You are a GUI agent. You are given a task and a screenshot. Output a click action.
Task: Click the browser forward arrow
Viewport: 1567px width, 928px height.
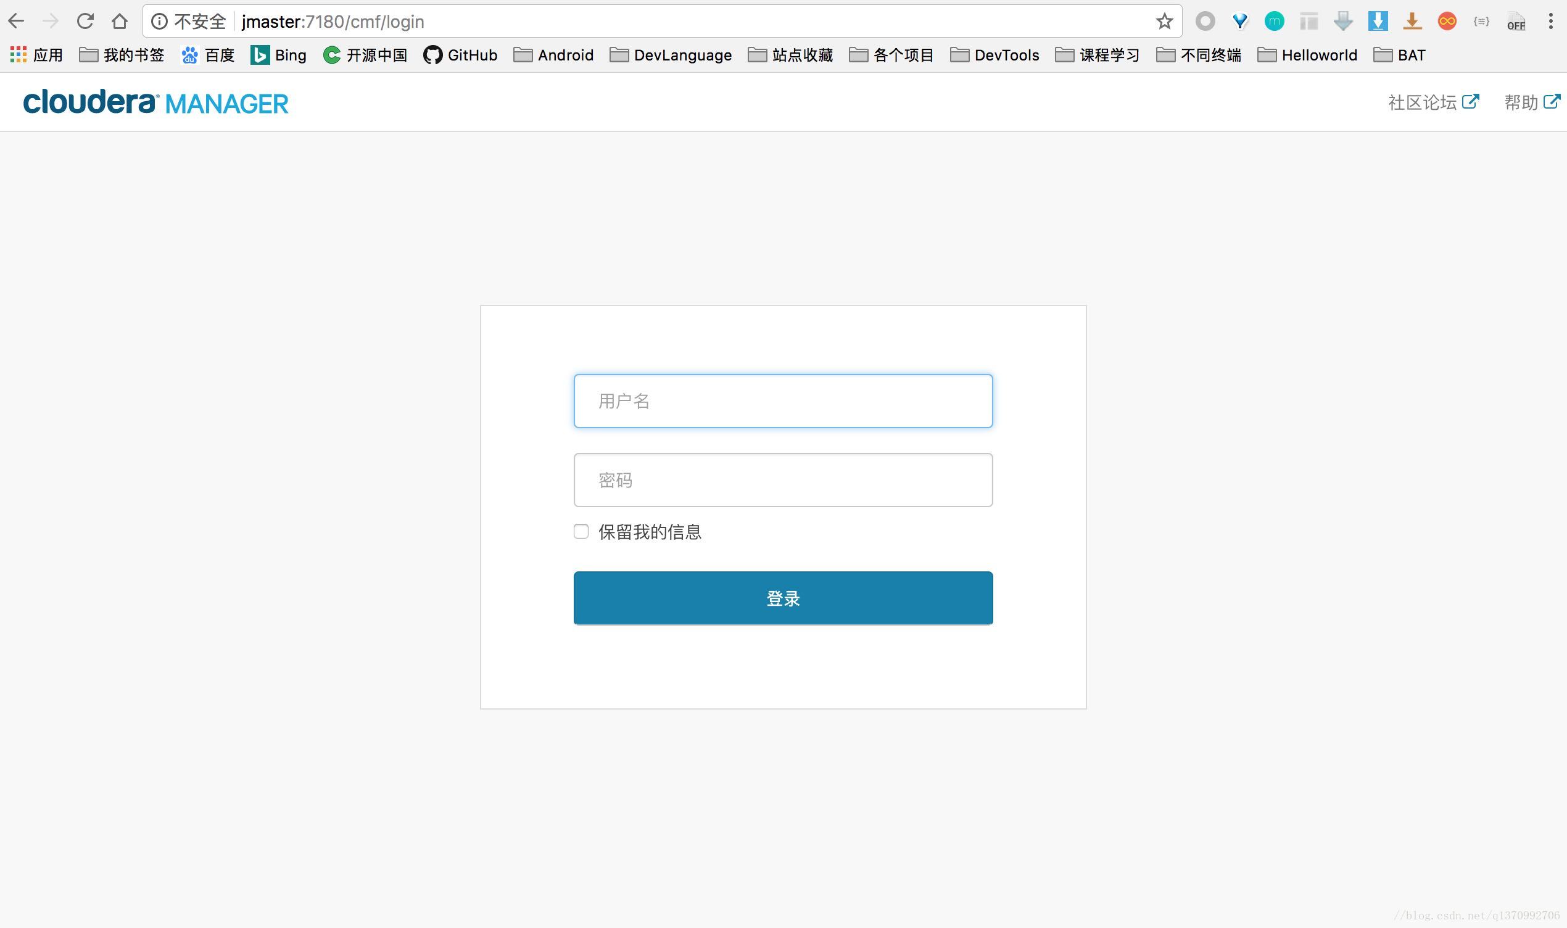[x=51, y=21]
